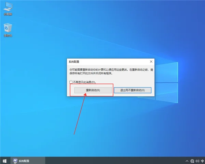
Task: Open the Windows Start menu
Action: pyautogui.click(x=5, y=161)
